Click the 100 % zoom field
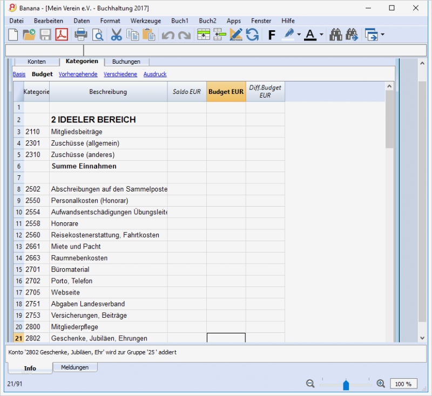This screenshot has width=432, height=396. click(x=403, y=384)
